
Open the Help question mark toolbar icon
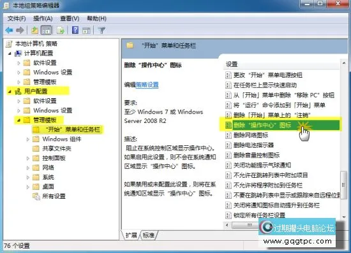coord(75,30)
